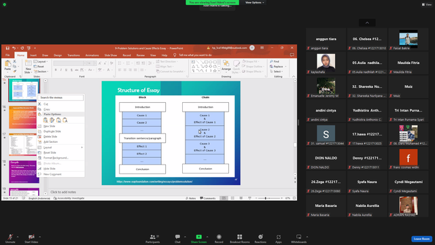Click in Search the menus field
This screenshot has width=435, height=245.
click(x=60, y=97)
